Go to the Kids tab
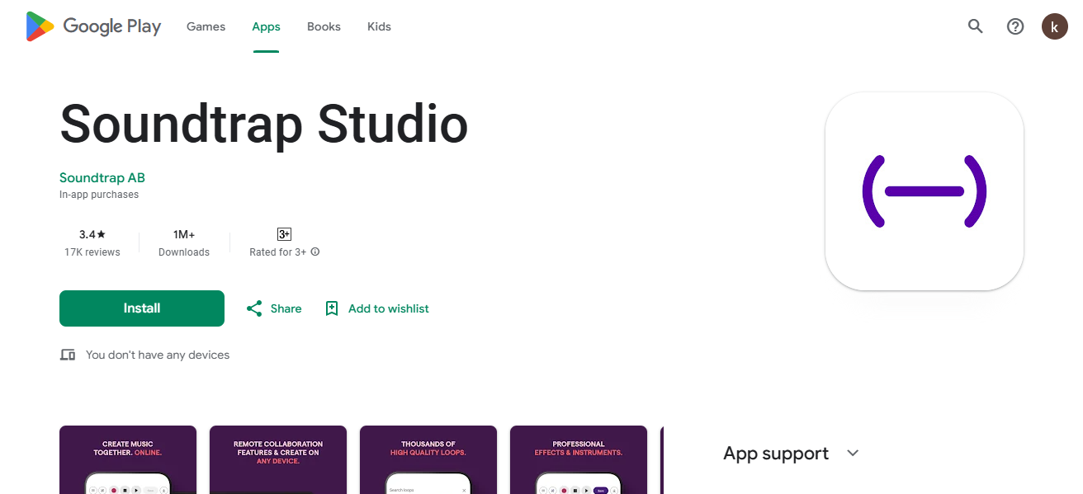The width and height of the screenshot is (1083, 494). point(379,26)
